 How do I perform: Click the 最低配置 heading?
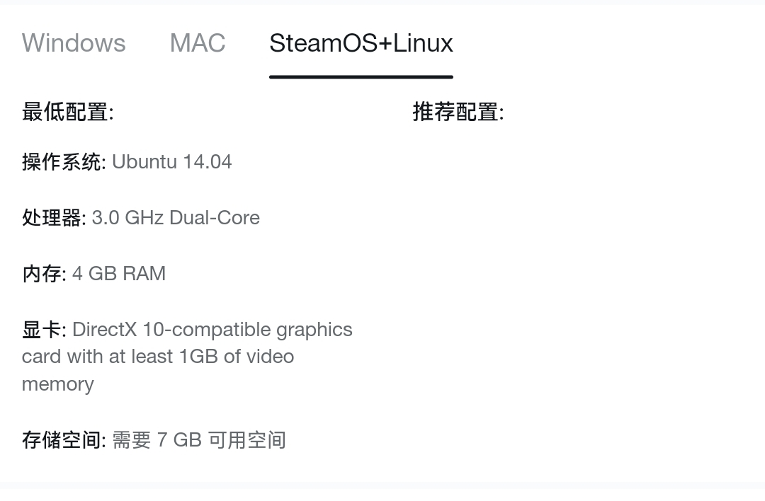(x=67, y=112)
